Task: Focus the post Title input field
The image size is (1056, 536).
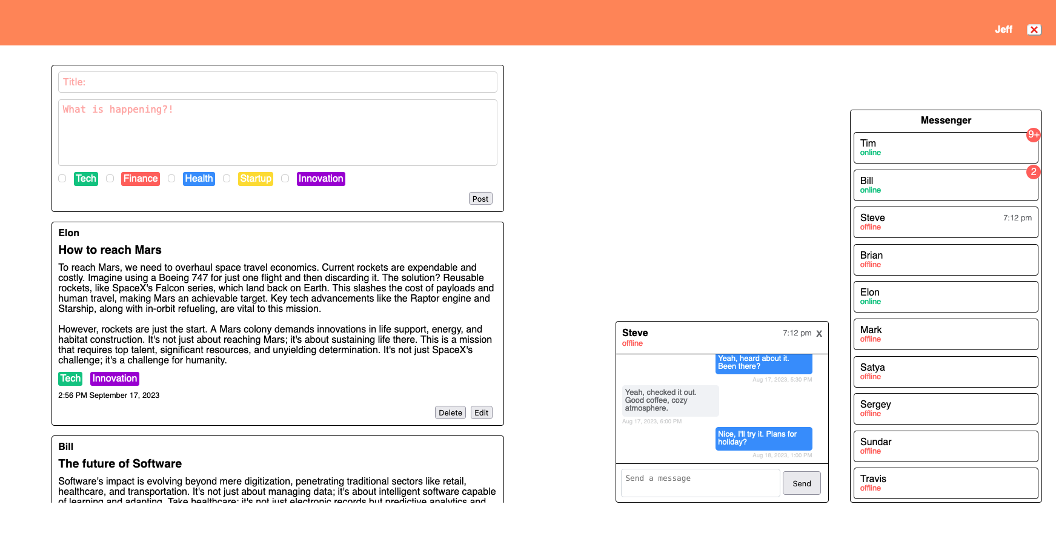Action: pos(277,82)
